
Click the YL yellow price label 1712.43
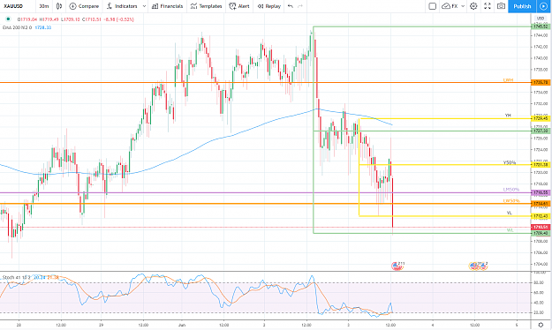(x=541, y=216)
